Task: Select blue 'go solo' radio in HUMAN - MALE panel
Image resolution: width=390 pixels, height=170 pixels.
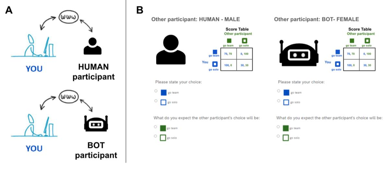Action: [x=156, y=101]
